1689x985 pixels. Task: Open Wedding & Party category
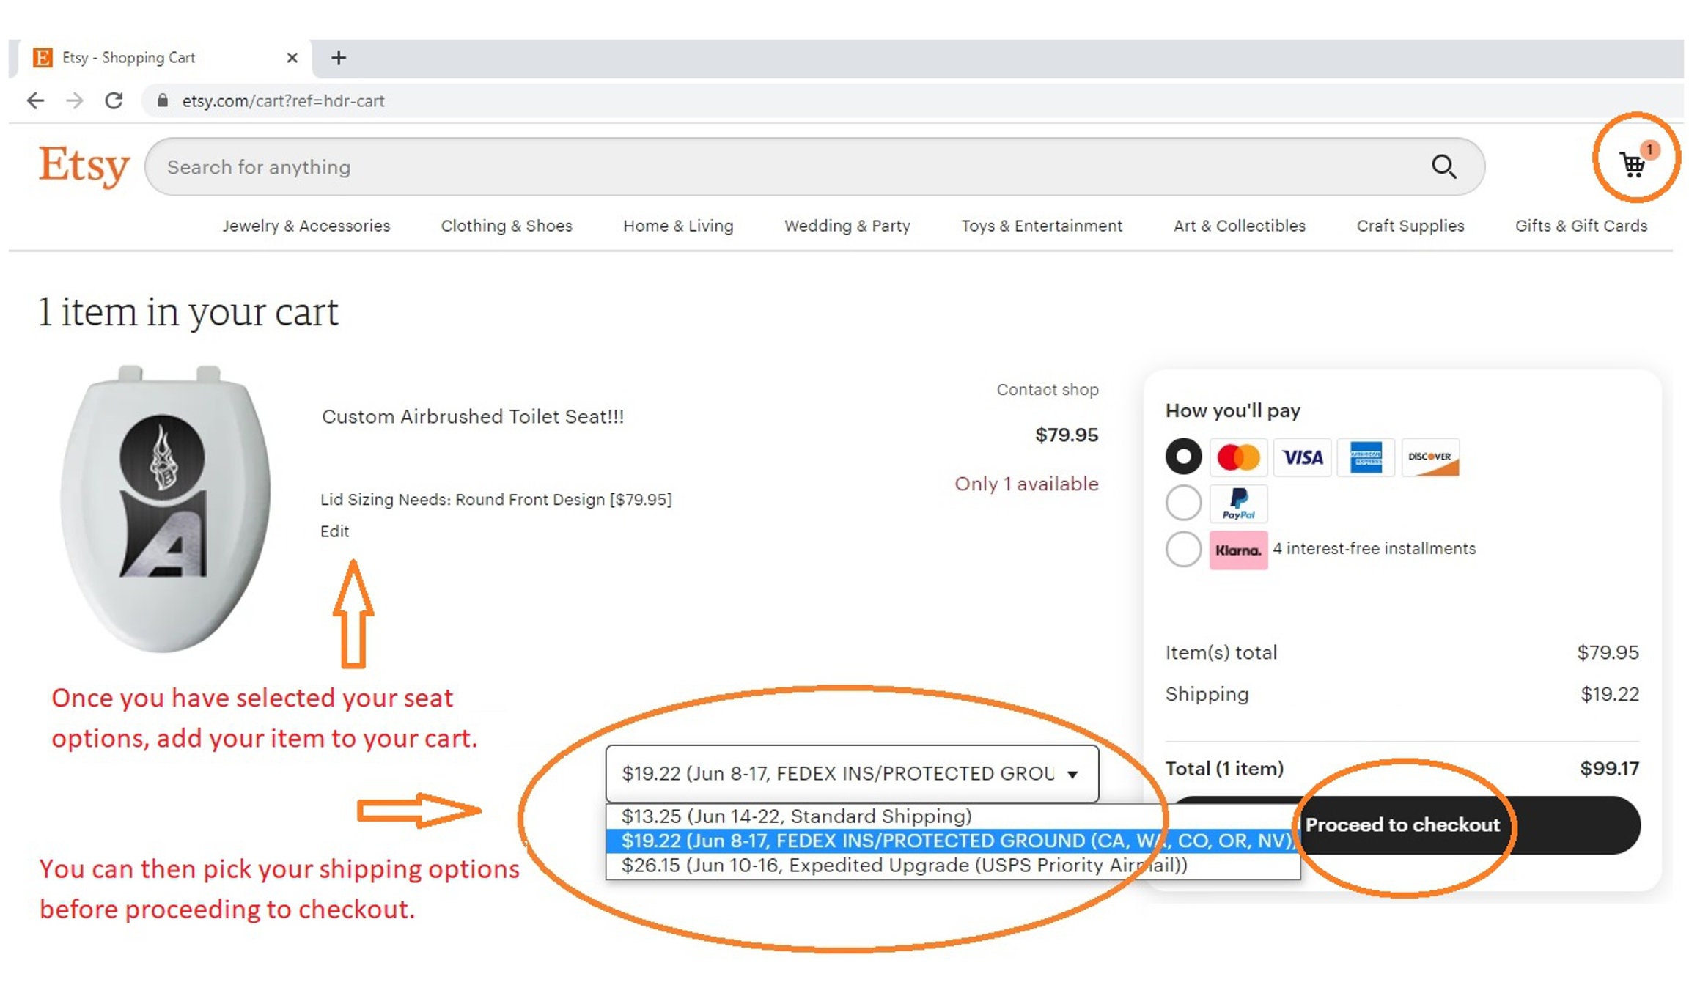pos(847,226)
